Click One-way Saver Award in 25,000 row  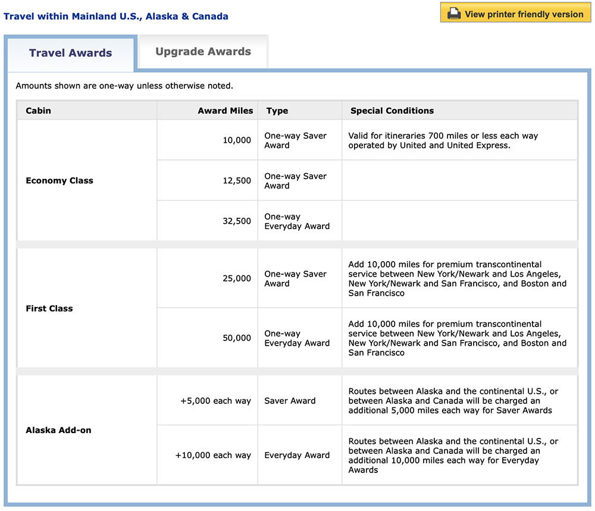point(295,278)
